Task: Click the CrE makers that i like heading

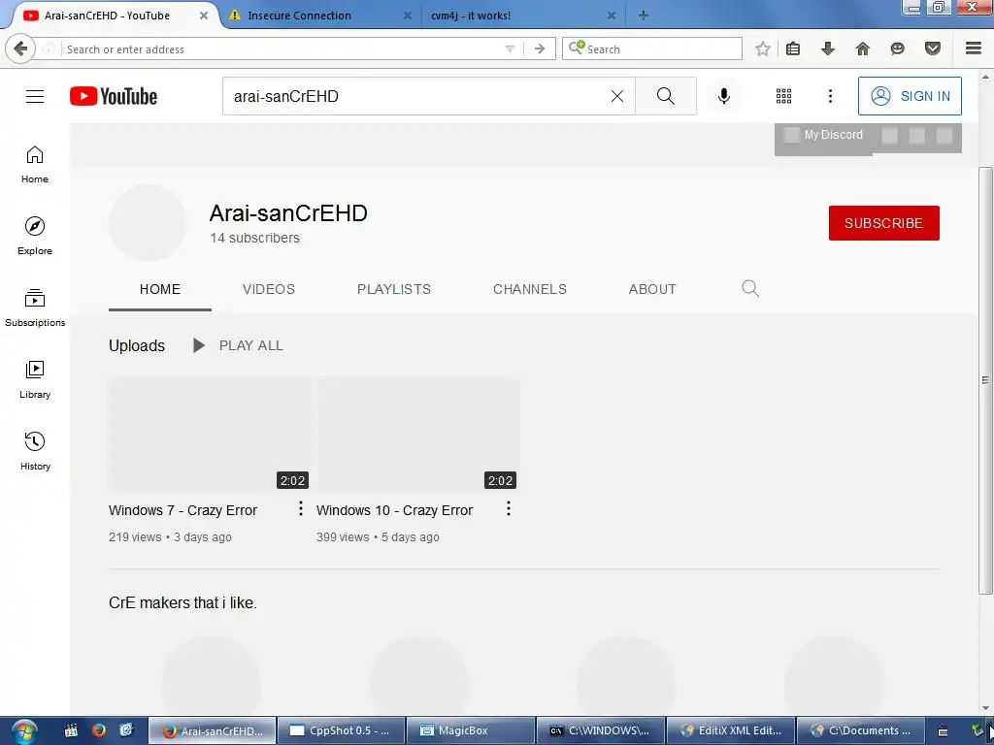Action: [x=182, y=603]
